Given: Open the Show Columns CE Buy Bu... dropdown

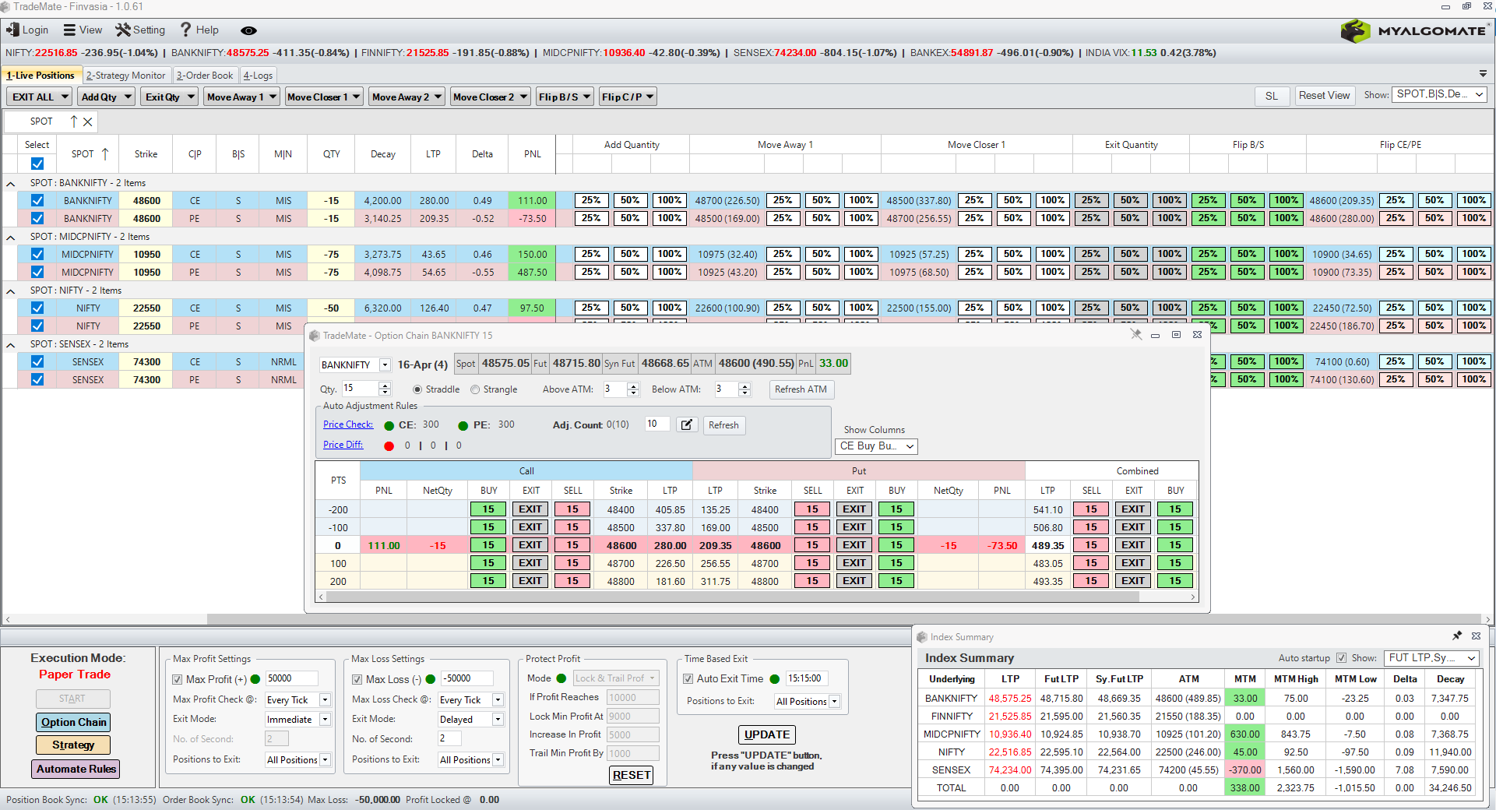Looking at the screenshot, I should coord(877,446).
